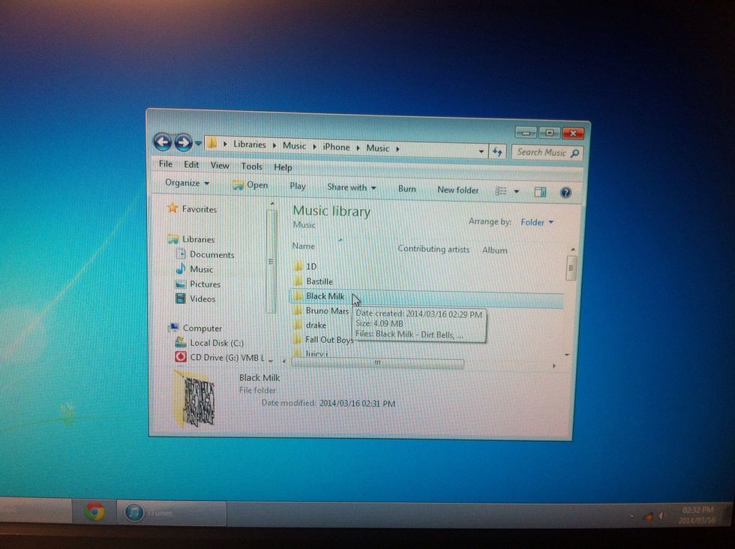The width and height of the screenshot is (735, 549).
Task: Maximize the Music library window
Action: click(x=549, y=133)
